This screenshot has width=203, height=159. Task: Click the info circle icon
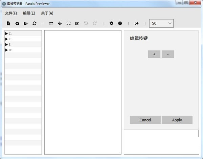(120, 23)
